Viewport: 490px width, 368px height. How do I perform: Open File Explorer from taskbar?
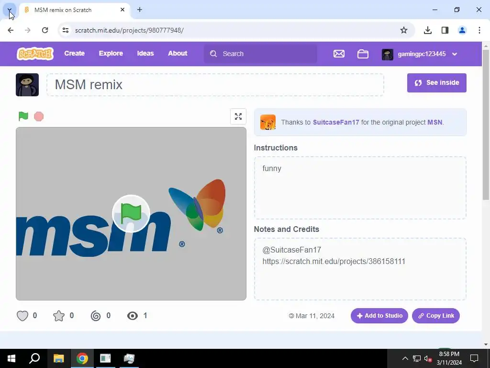click(58, 358)
